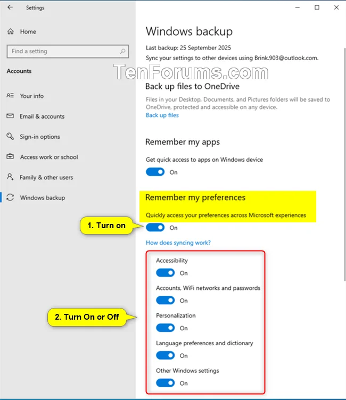Viewport: 346px width, 400px height.
Task: Click the Windows backup page title
Action: click(189, 31)
